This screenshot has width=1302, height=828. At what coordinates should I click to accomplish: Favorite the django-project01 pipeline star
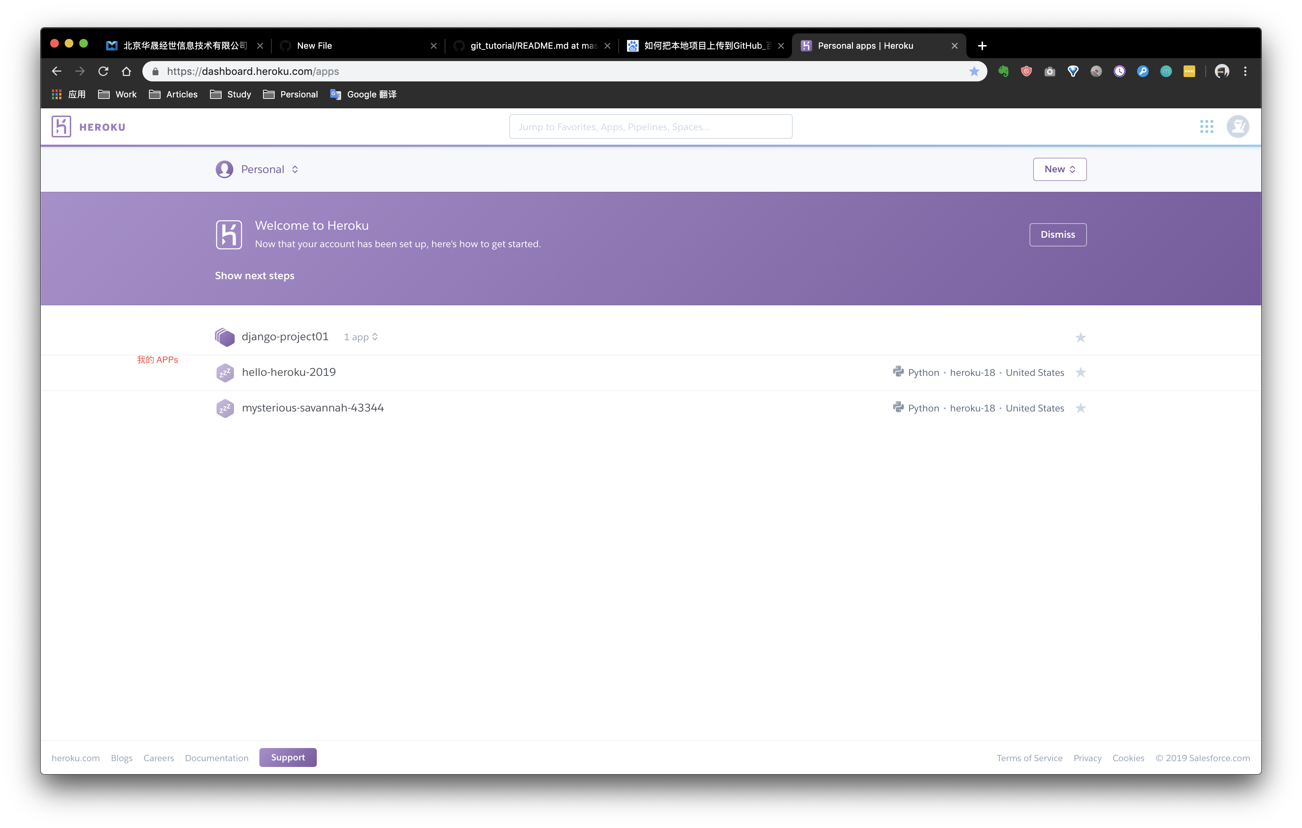tap(1080, 337)
